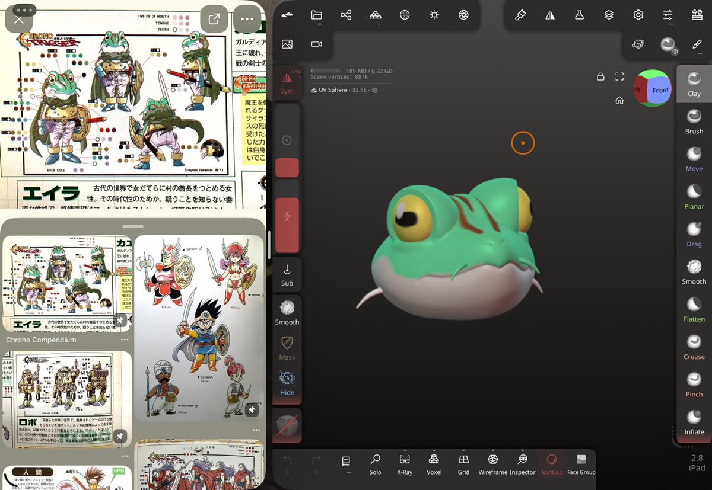Toggle fullscreen viewport mode
Viewport: 712px width, 490px height.
pos(619,76)
